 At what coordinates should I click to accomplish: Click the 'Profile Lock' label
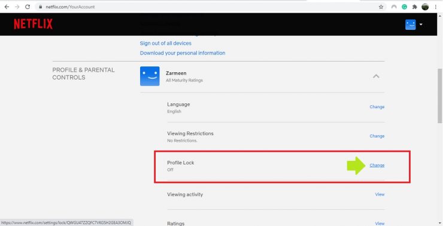(x=181, y=163)
